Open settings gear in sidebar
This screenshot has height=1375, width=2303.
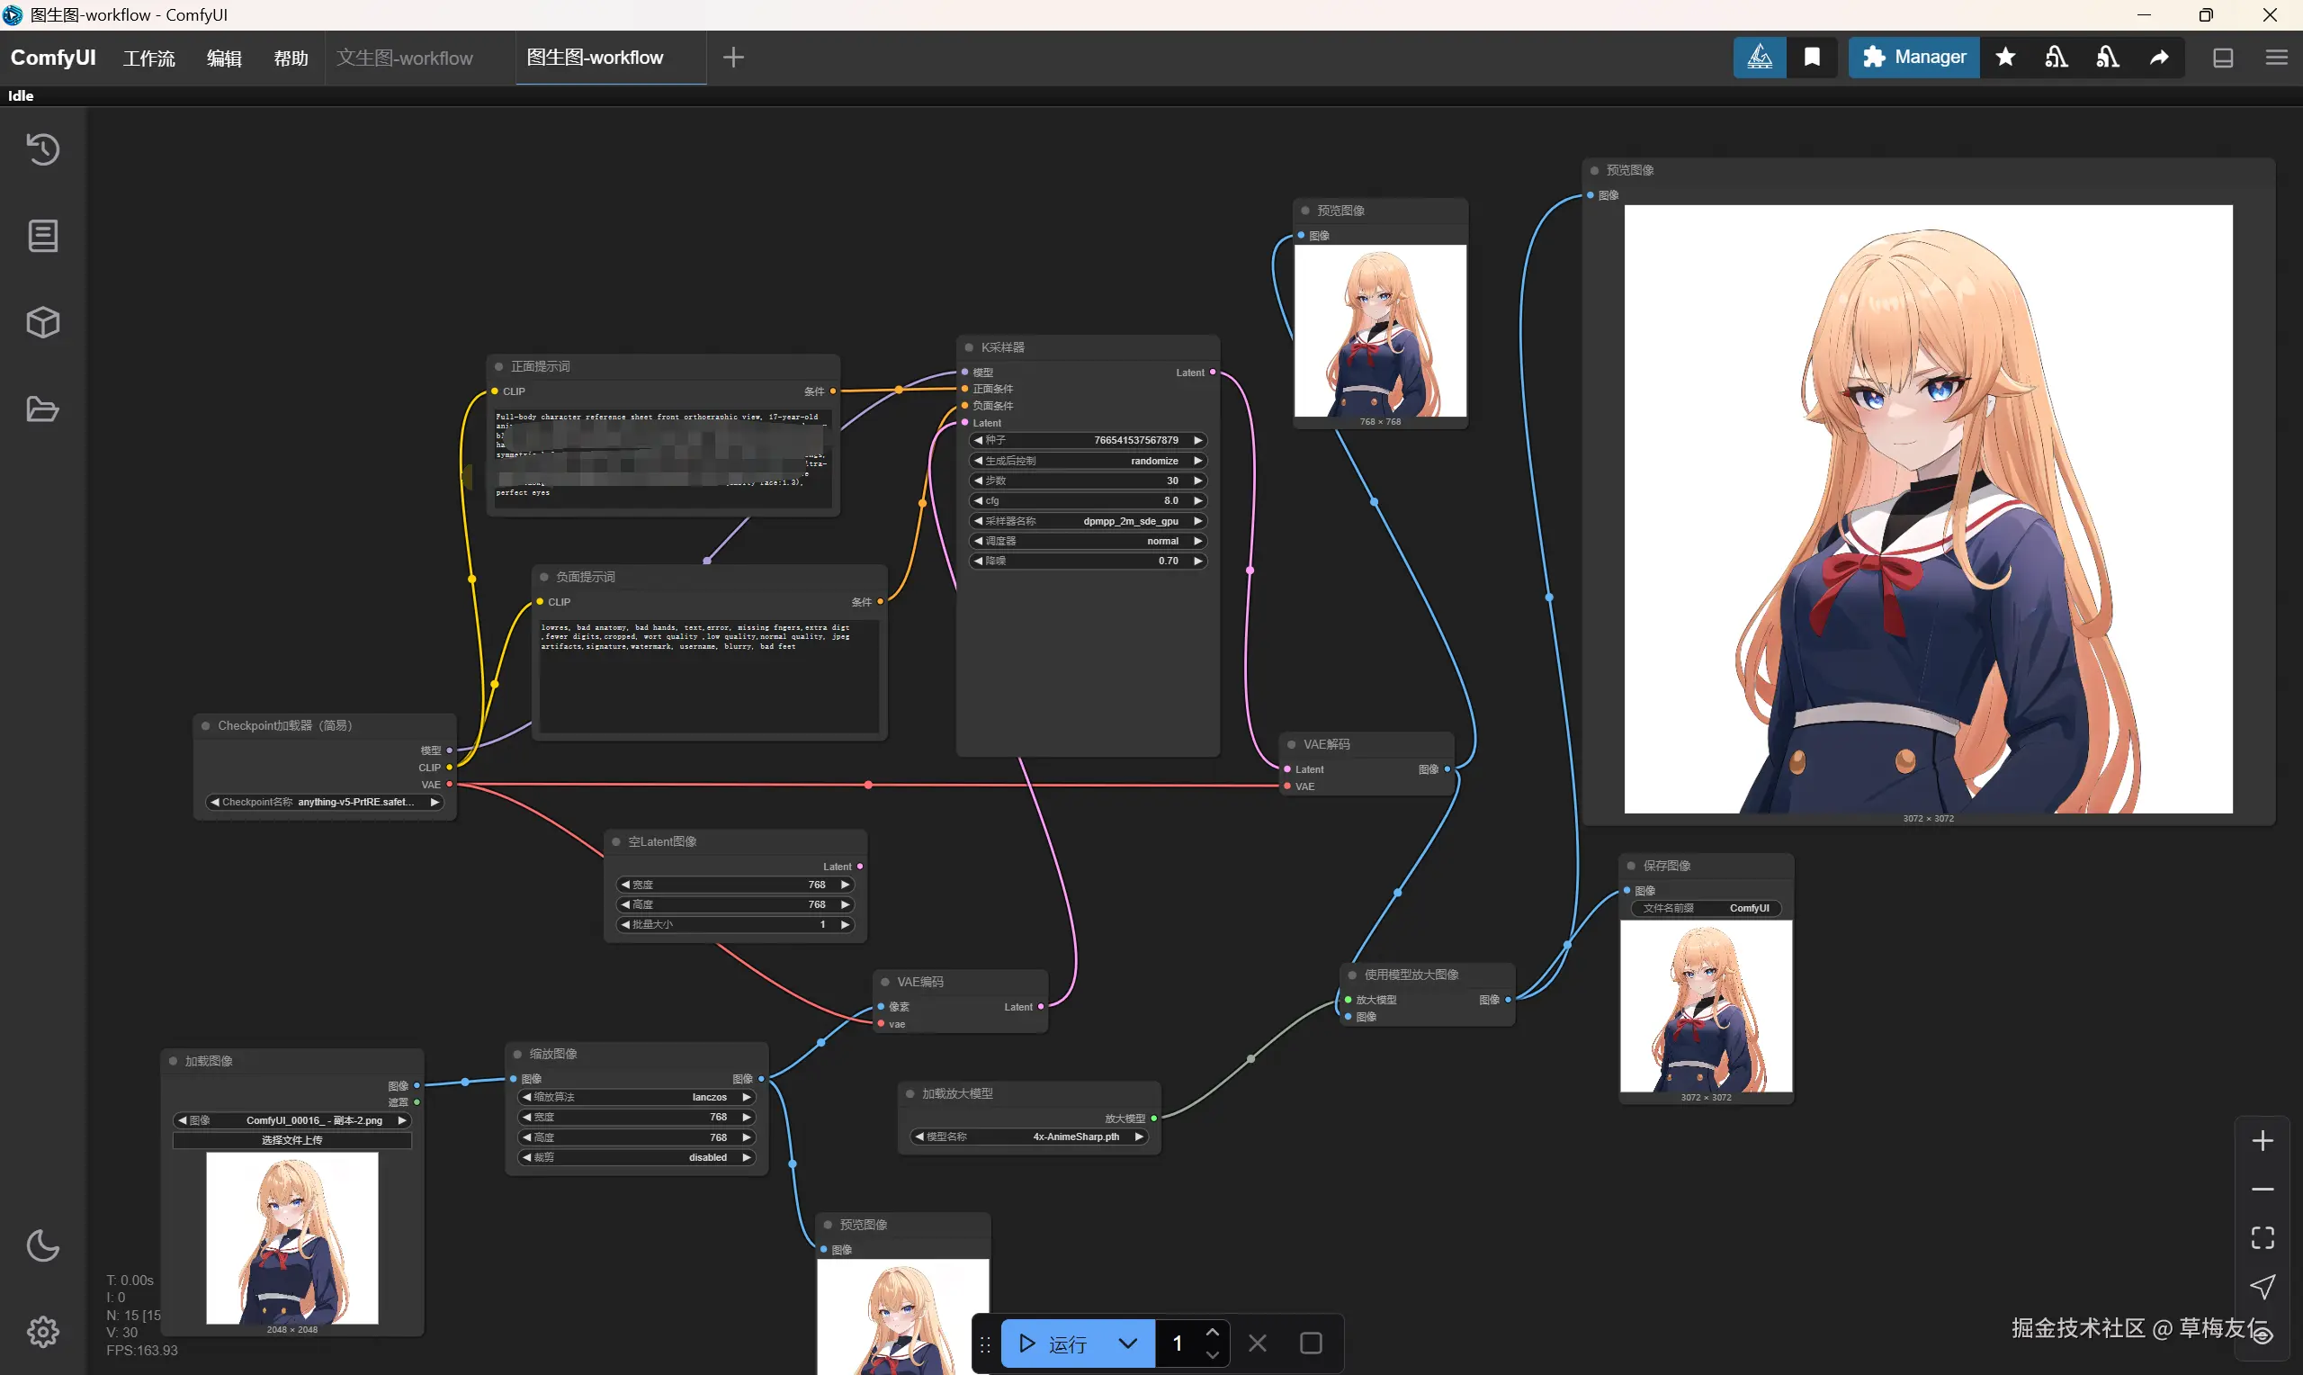[x=42, y=1332]
